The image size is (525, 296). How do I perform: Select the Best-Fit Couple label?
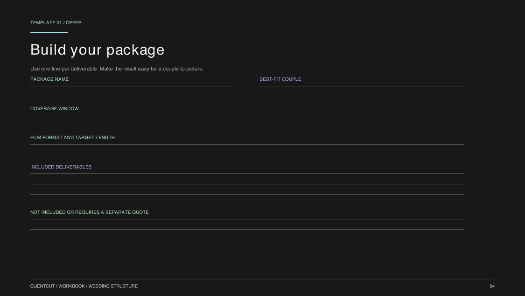tap(280, 79)
